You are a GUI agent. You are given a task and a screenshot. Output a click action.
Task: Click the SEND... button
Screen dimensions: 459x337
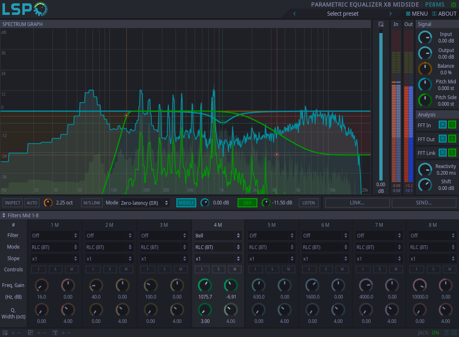tap(424, 203)
